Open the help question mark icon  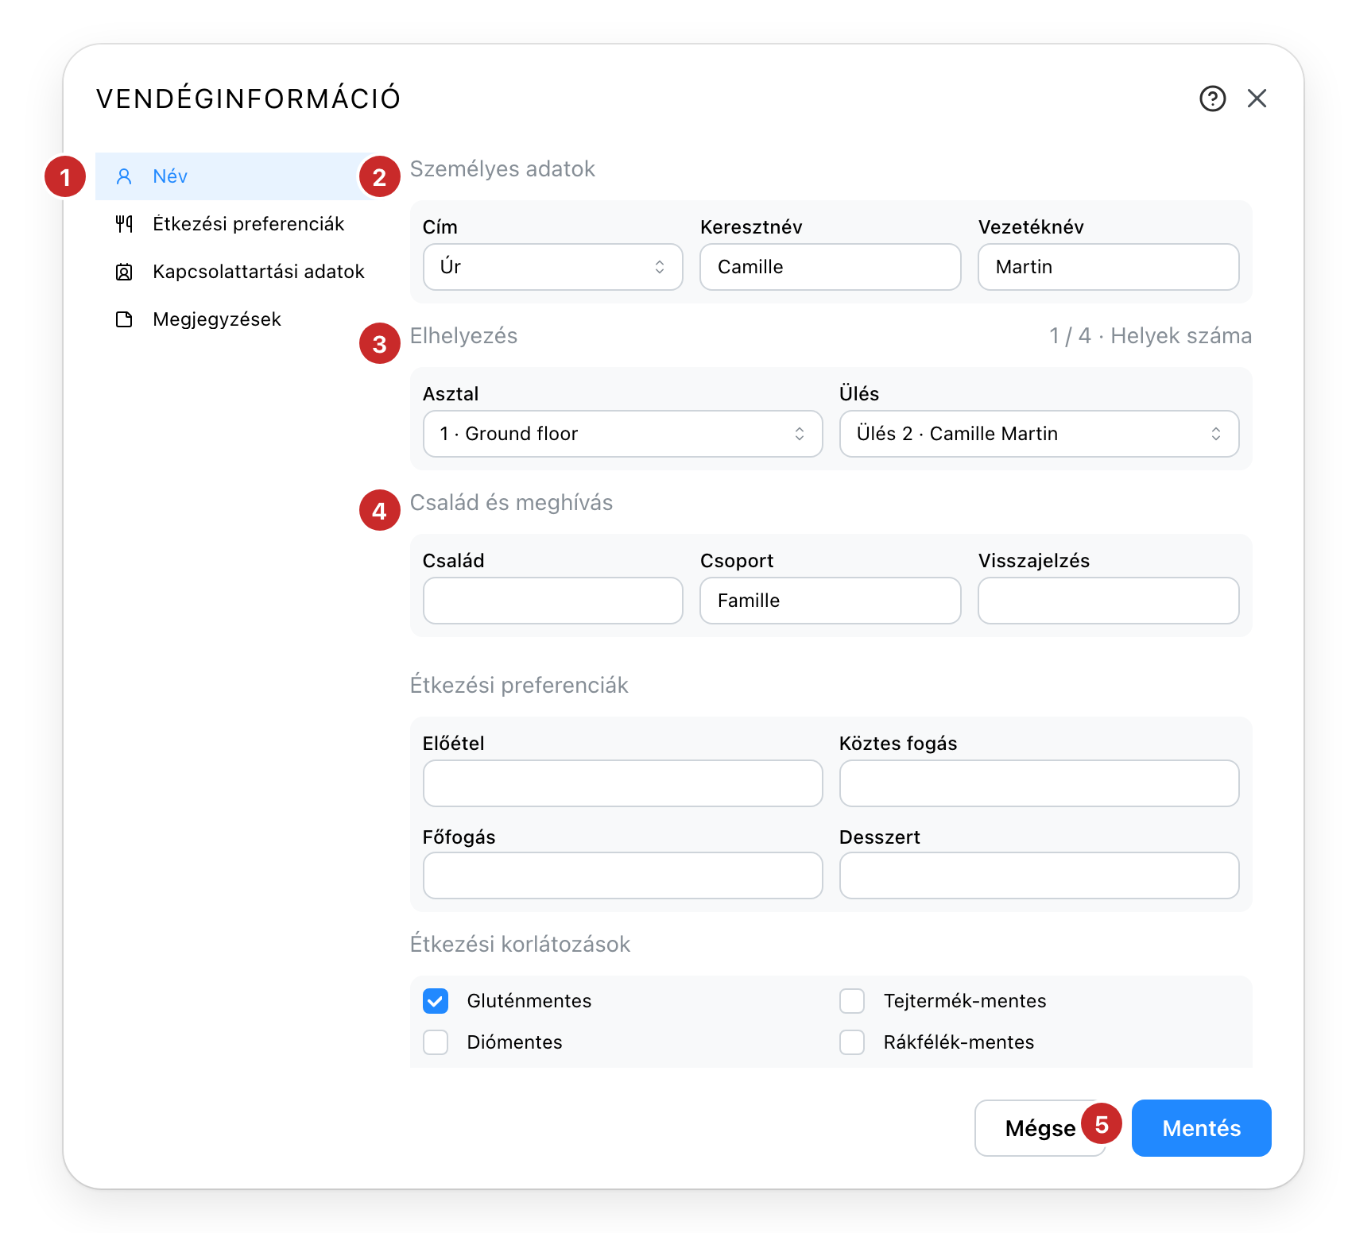coord(1212,99)
